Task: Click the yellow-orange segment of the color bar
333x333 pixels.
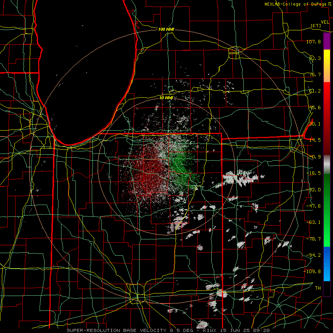Action: (x=327, y=66)
